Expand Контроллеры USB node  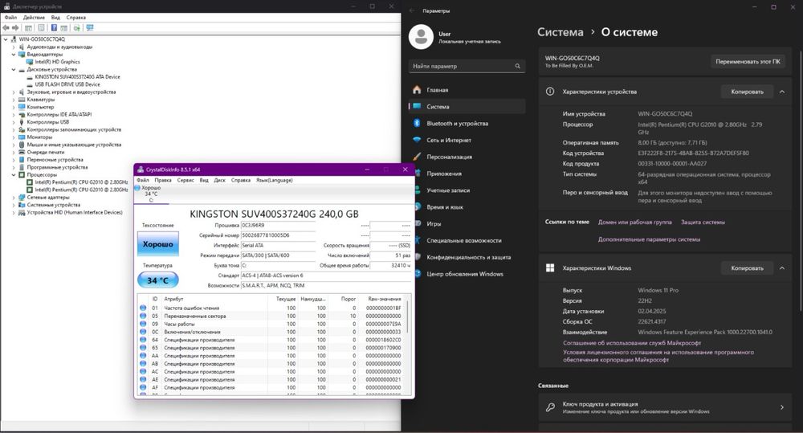pyautogui.click(x=14, y=122)
